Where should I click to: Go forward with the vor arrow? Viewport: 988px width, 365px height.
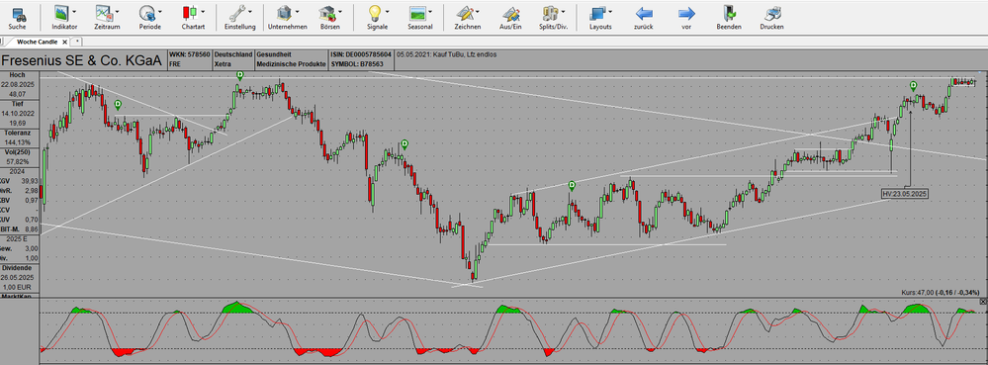(686, 13)
